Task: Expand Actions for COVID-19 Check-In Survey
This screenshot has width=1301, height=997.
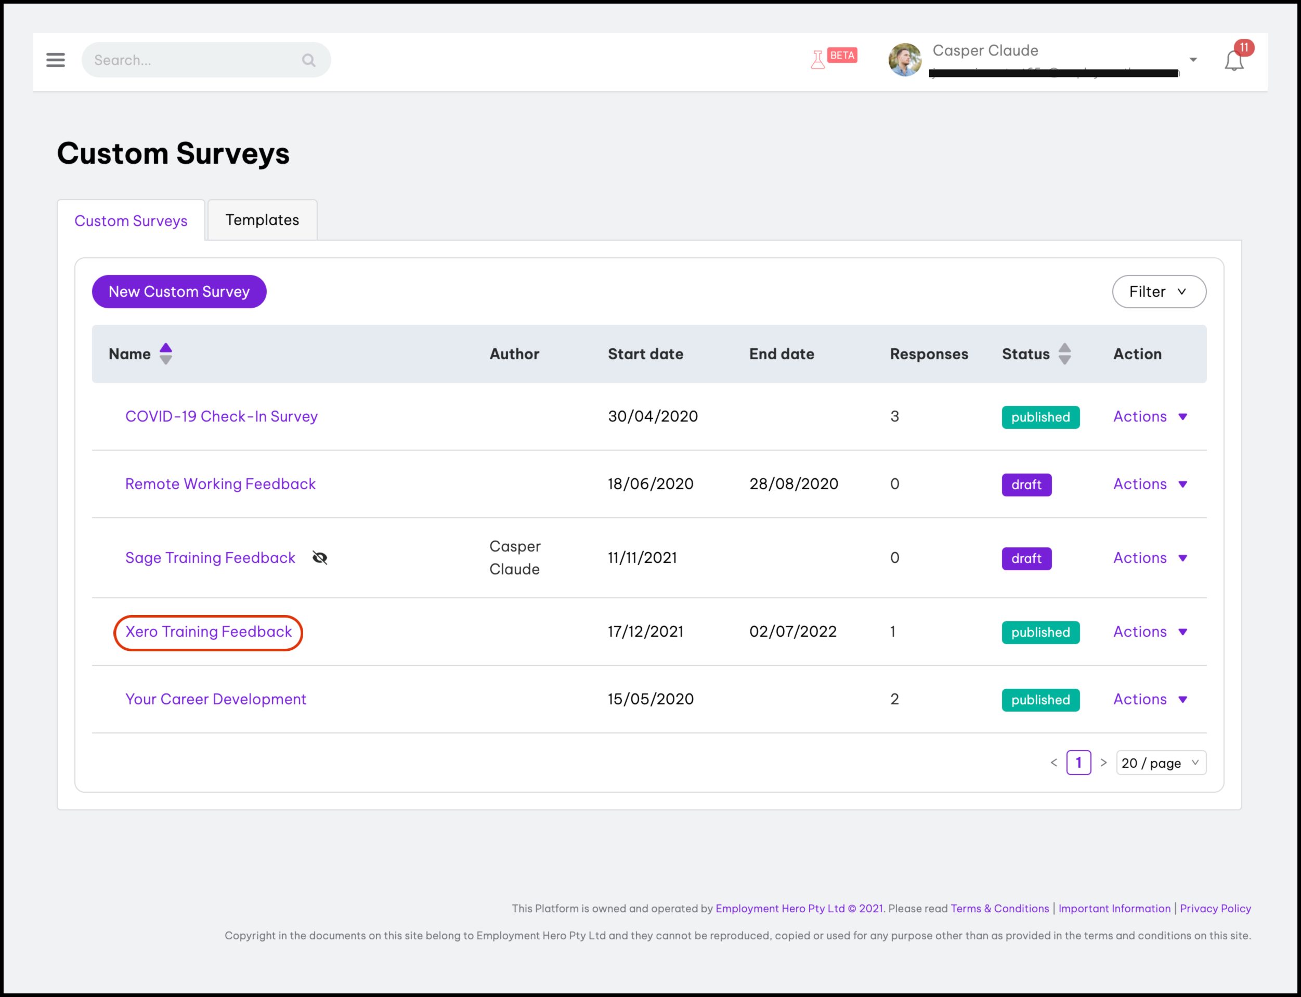Action: pyautogui.click(x=1150, y=416)
